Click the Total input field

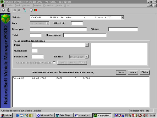click(x=36, y=35)
